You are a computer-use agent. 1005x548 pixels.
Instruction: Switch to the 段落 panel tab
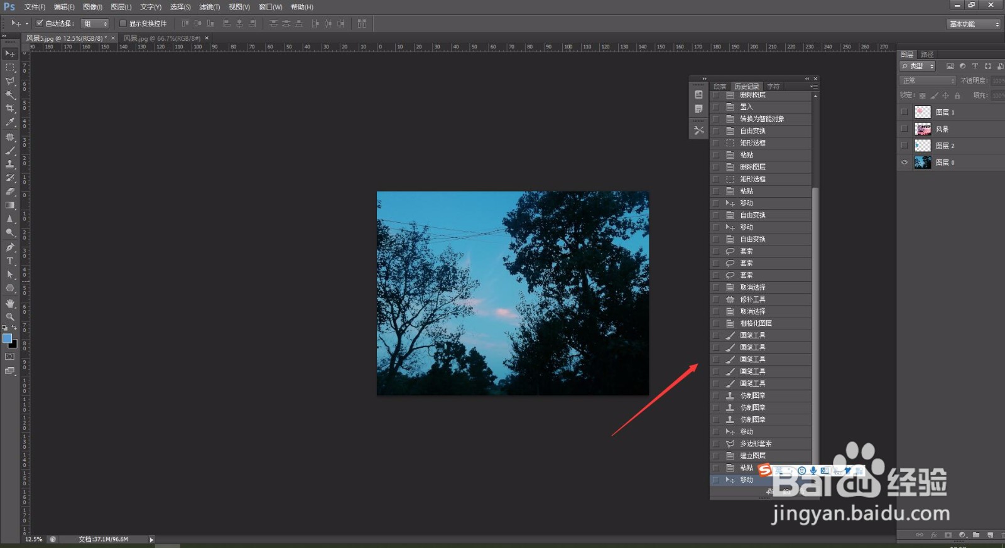[x=720, y=87]
